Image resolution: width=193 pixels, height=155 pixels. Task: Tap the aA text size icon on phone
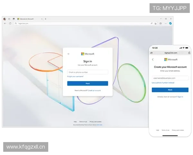coord(152,53)
